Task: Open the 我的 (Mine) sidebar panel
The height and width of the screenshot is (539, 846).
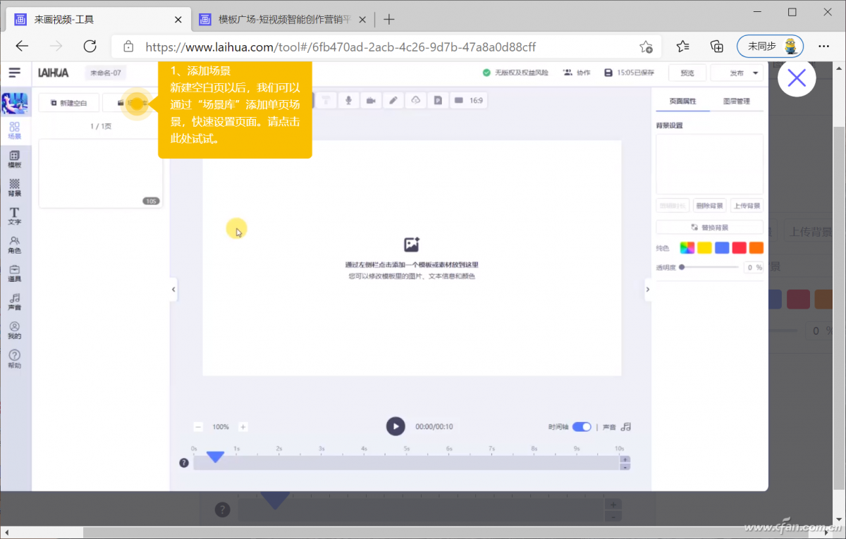Action: pyautogui.click(x=15, y=331)
